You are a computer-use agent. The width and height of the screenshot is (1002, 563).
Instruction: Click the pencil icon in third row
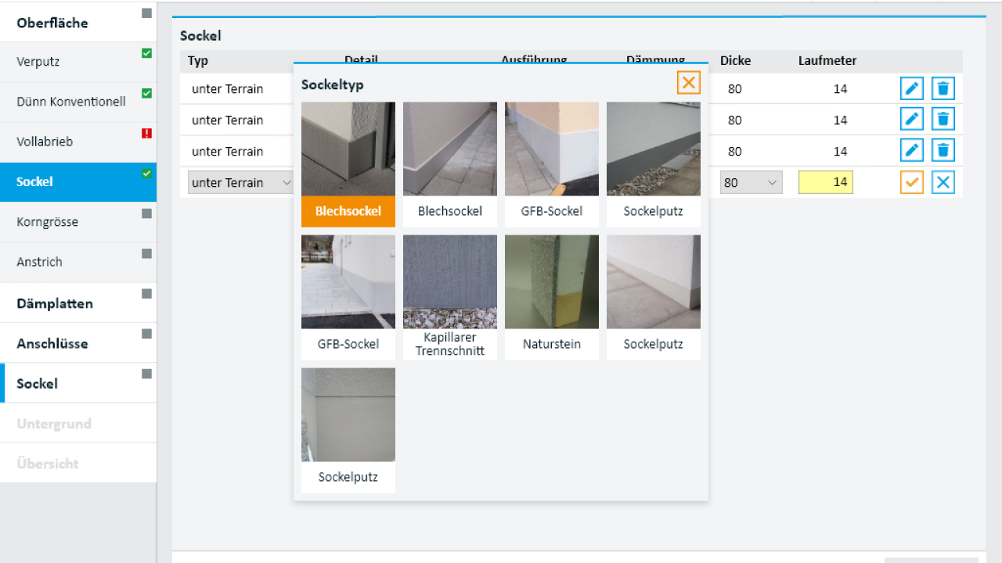(x=911, y=151)
